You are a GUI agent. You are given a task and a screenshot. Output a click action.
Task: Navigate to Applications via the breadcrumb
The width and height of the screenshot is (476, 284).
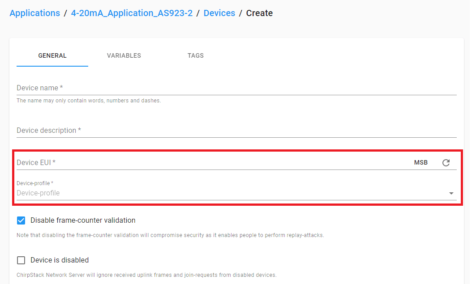[x=34, y=13]
